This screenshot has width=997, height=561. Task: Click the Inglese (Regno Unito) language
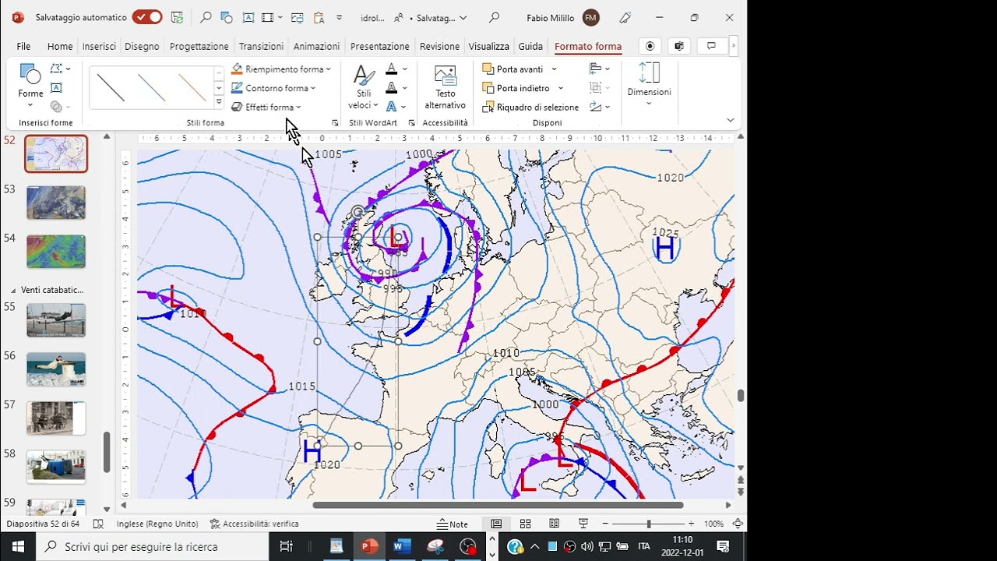coord(157,524)
